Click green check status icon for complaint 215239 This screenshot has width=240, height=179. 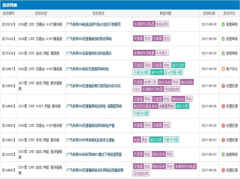[223, 24]
